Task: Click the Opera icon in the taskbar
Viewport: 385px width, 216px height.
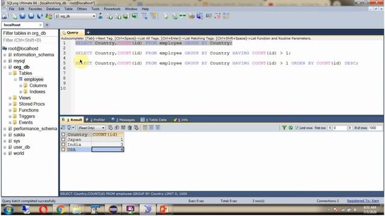Action: [43, 209]
